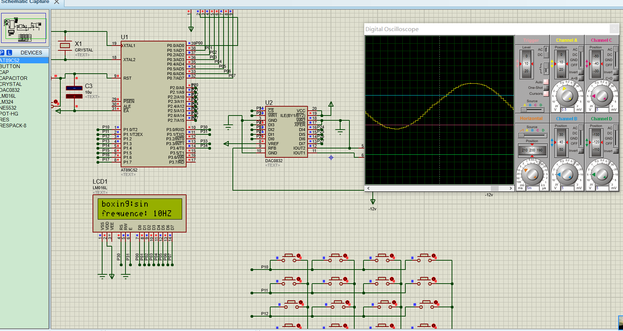The image size is (623, 331).
Task: Select AT89C52 in the devices list
Action: [24, 60]
